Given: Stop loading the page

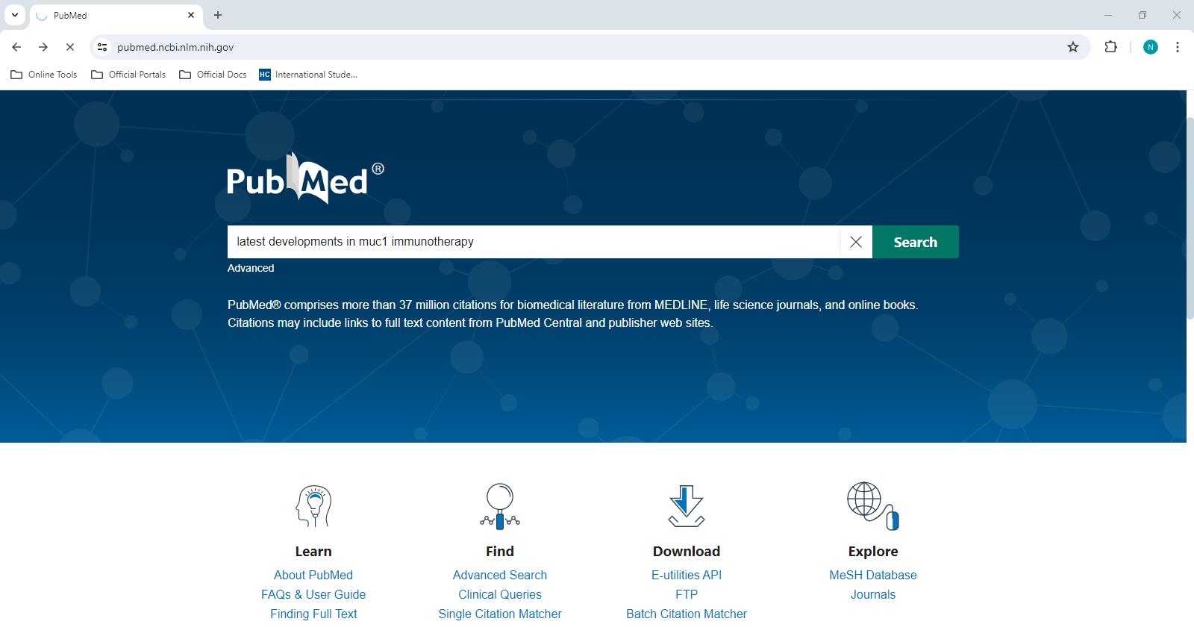Looking at the screenshot, I should 70,47.
